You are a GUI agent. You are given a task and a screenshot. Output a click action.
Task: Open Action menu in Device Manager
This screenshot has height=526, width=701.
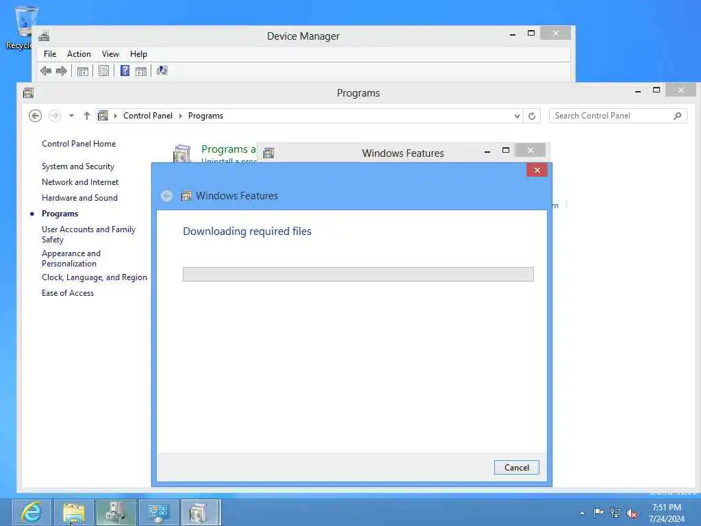click(x=79, y=54)
